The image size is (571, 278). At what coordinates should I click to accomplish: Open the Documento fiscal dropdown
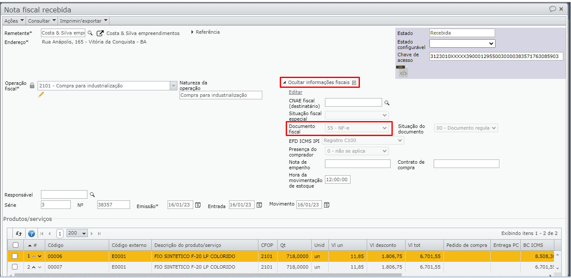coord(357,128)
